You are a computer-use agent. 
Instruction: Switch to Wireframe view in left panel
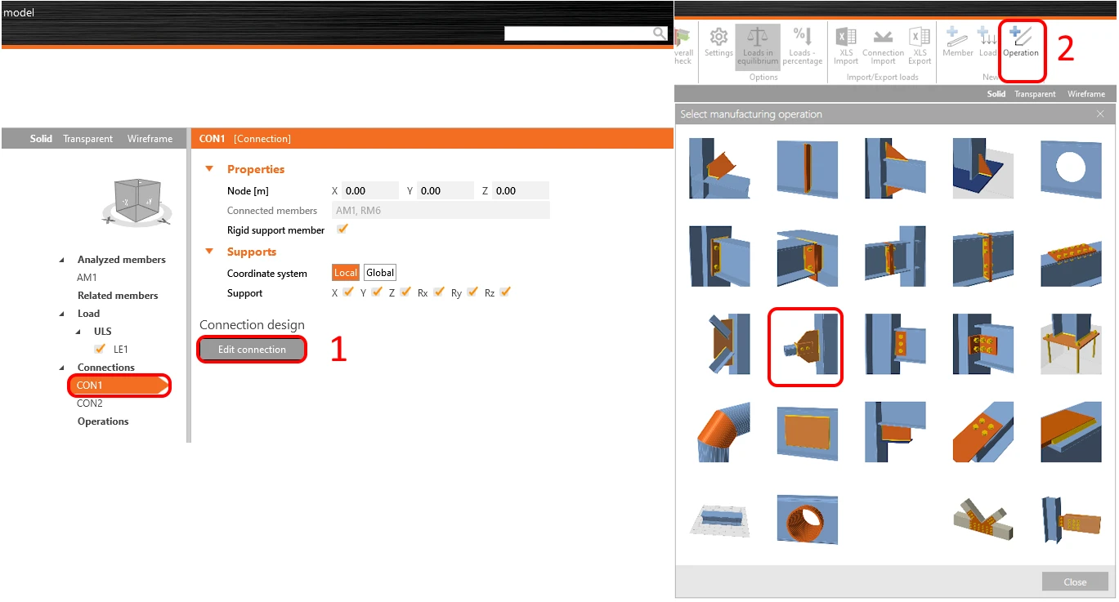[150, 139]
